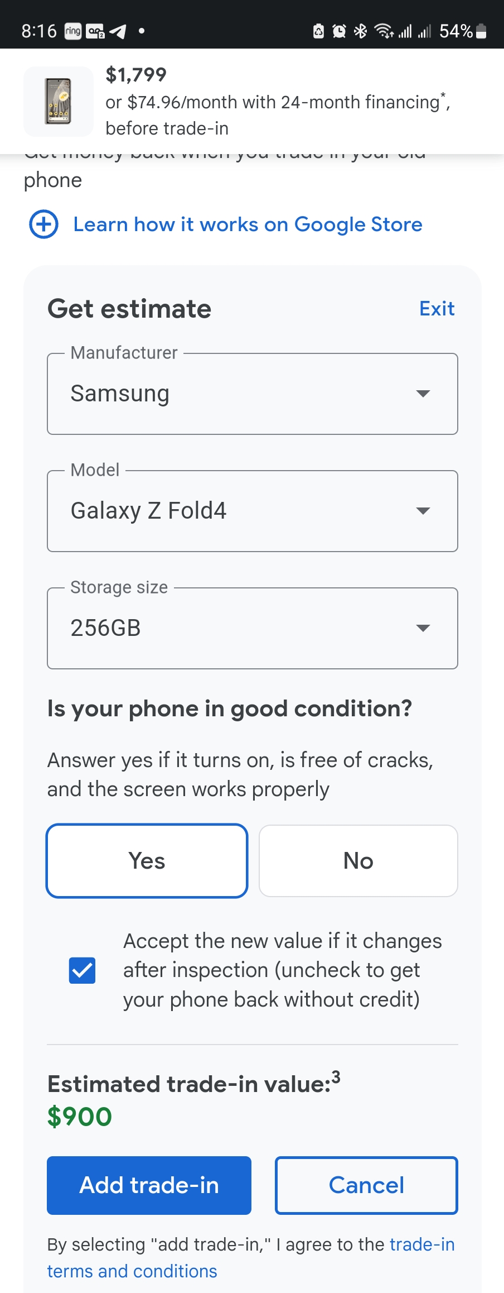Tap the Bluetooth status icon
Screen dimensions: 504x1293
coord(361,31)
